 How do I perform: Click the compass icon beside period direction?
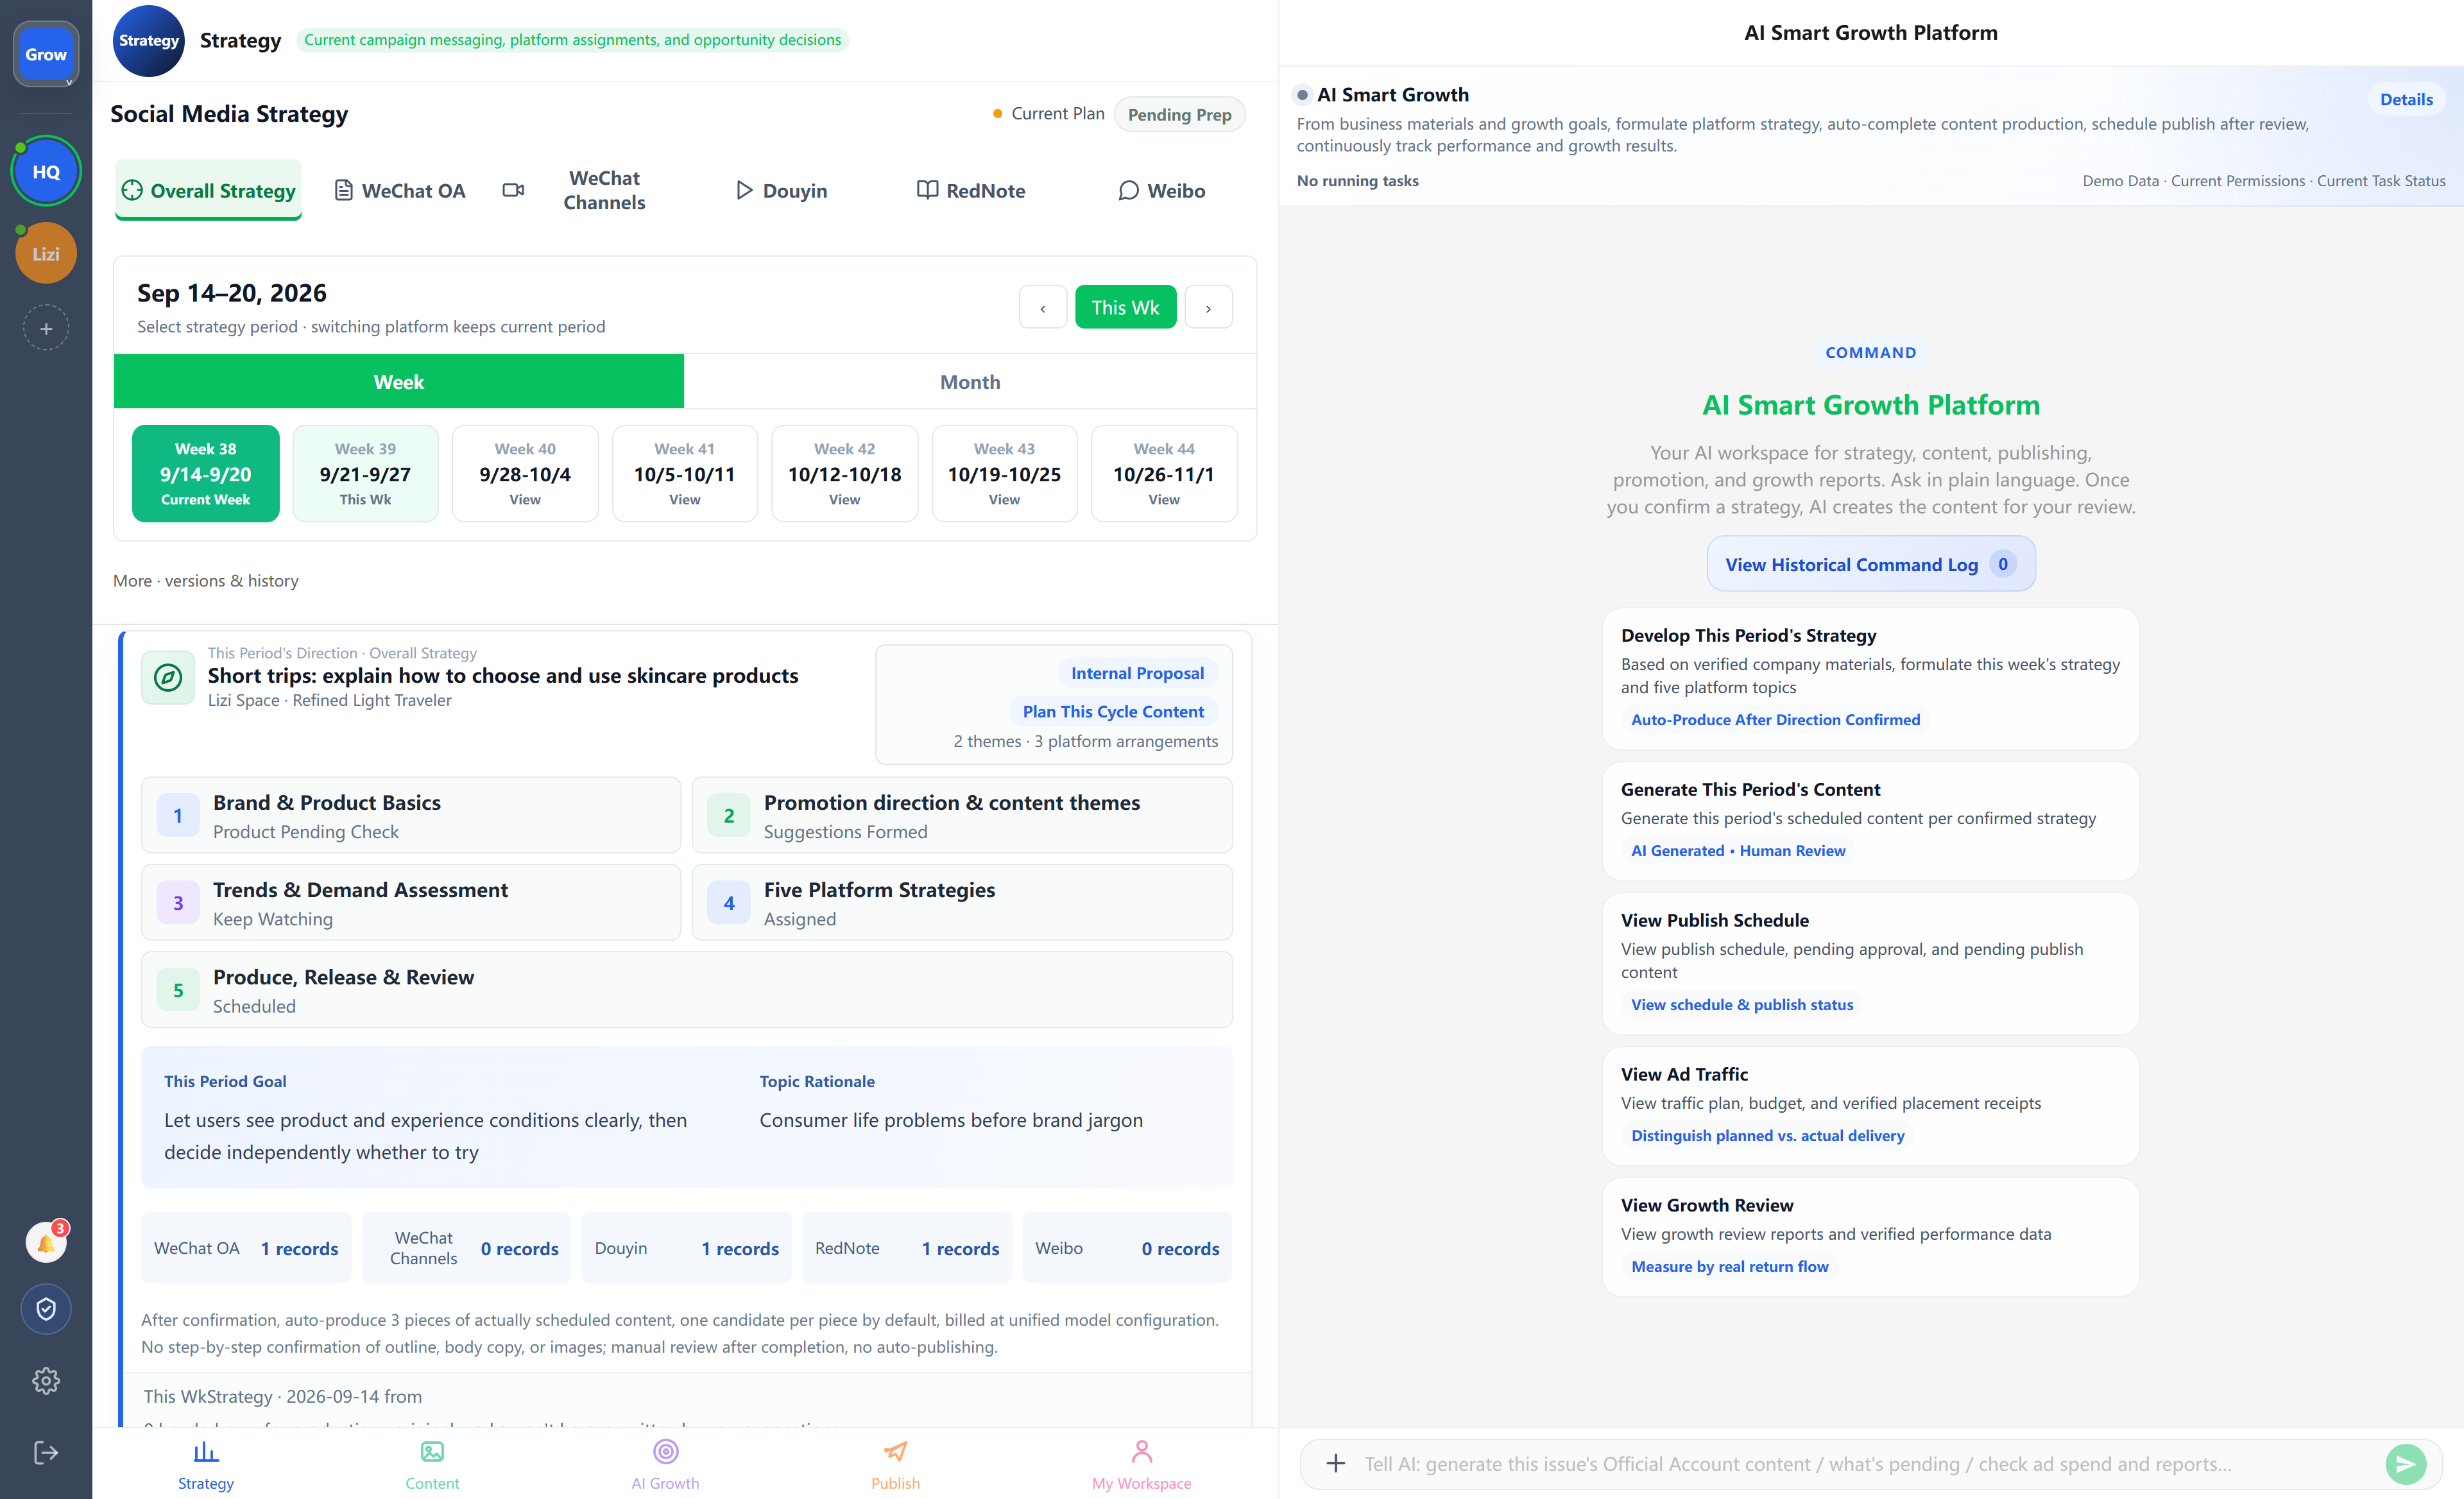pos(168,677)
